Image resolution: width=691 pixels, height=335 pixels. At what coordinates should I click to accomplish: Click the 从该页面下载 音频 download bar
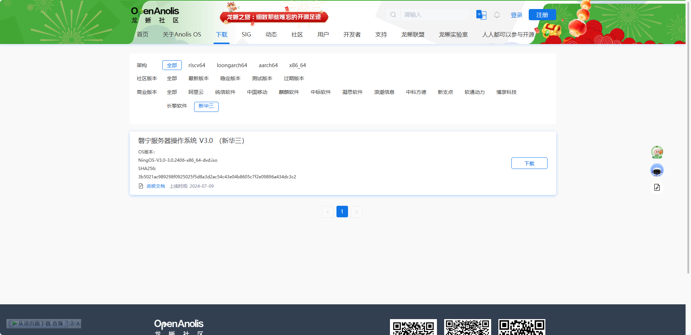[x=38, y=323]
